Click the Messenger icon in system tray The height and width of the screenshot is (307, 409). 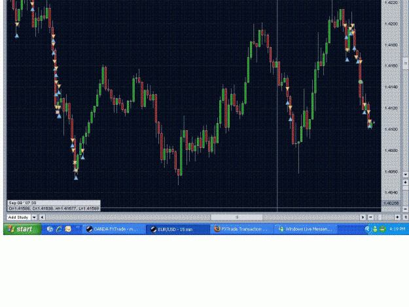[x=375, y=229]
